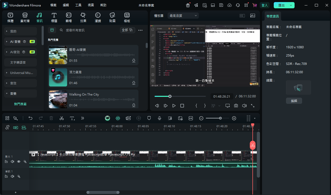
Task: Click the save disk icon in title bar
Action: (x=221, y=5)
